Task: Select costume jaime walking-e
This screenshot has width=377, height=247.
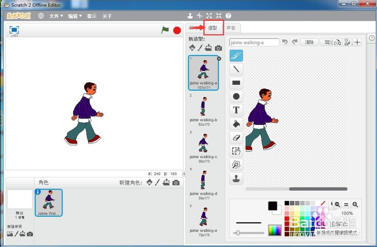Action: (x=204, y=221)
